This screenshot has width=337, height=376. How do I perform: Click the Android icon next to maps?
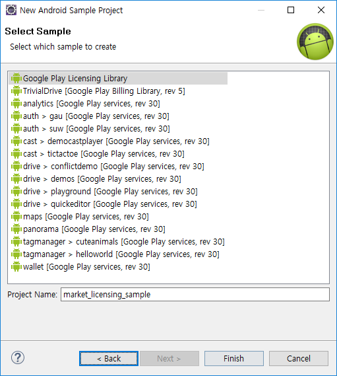pyautogui.click(x=16, y=216)
